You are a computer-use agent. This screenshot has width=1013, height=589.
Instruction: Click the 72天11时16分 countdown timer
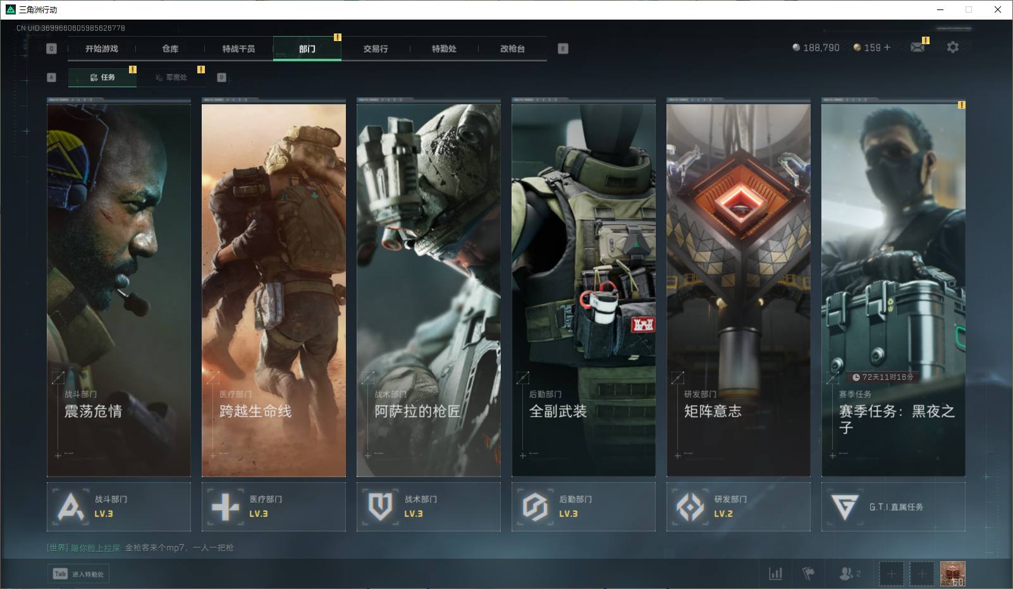tap(883, 377)
